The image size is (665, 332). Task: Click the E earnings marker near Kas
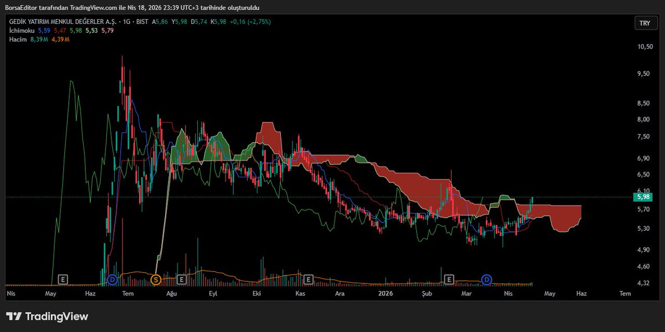point(309,279)
